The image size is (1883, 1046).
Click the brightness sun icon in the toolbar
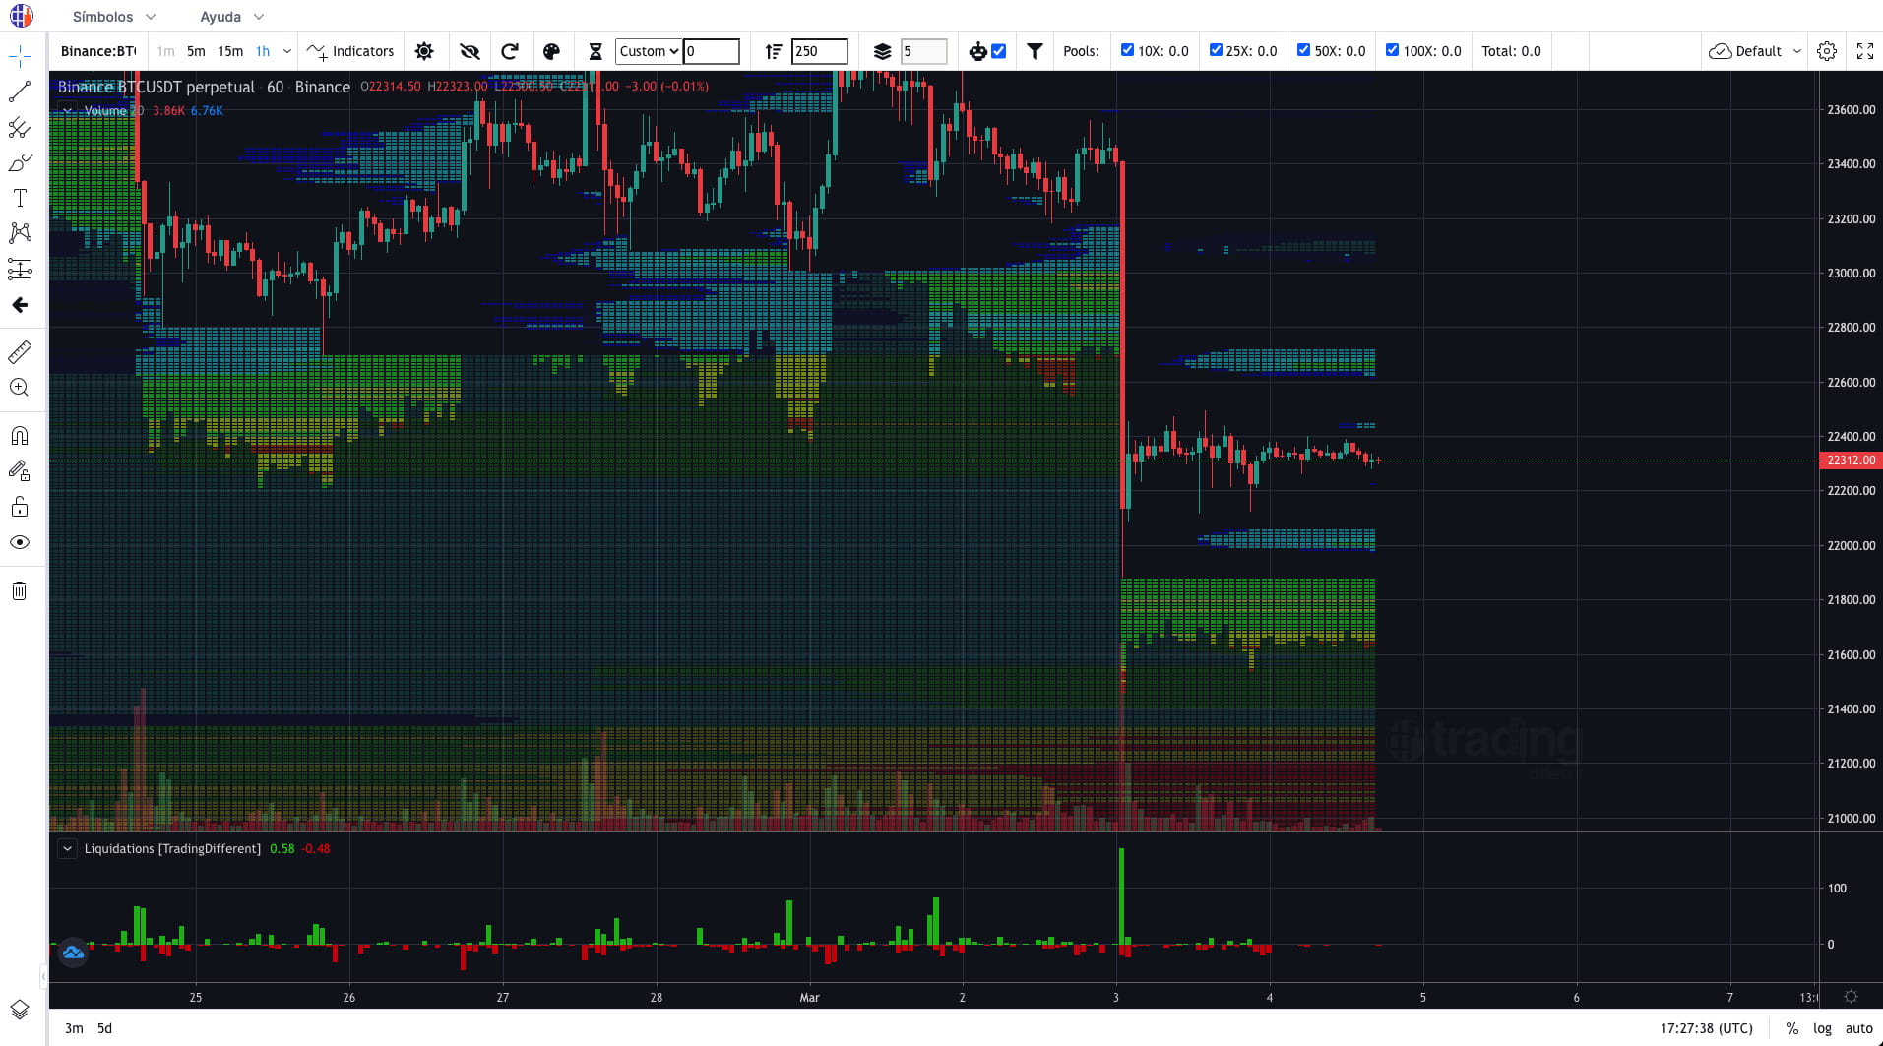424,51
